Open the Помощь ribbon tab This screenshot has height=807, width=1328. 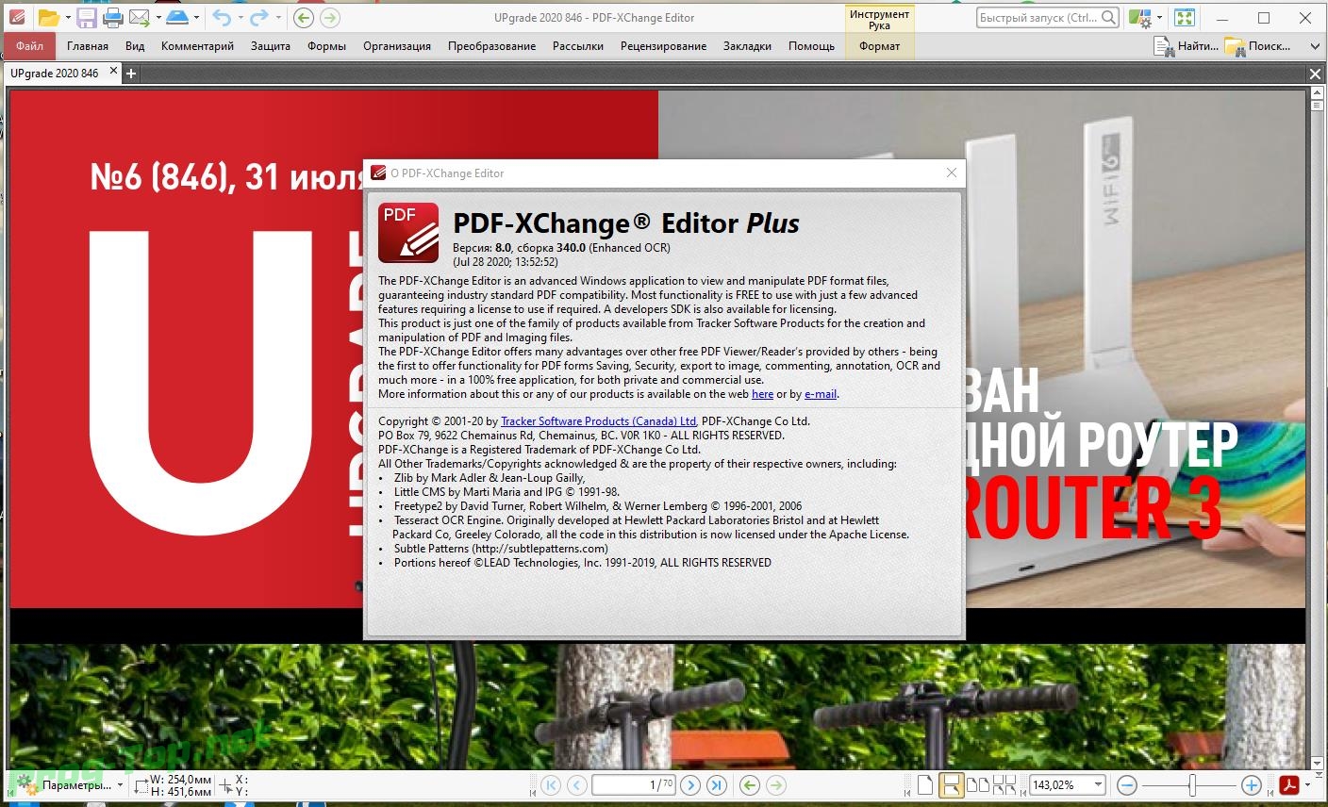(811, 45)
